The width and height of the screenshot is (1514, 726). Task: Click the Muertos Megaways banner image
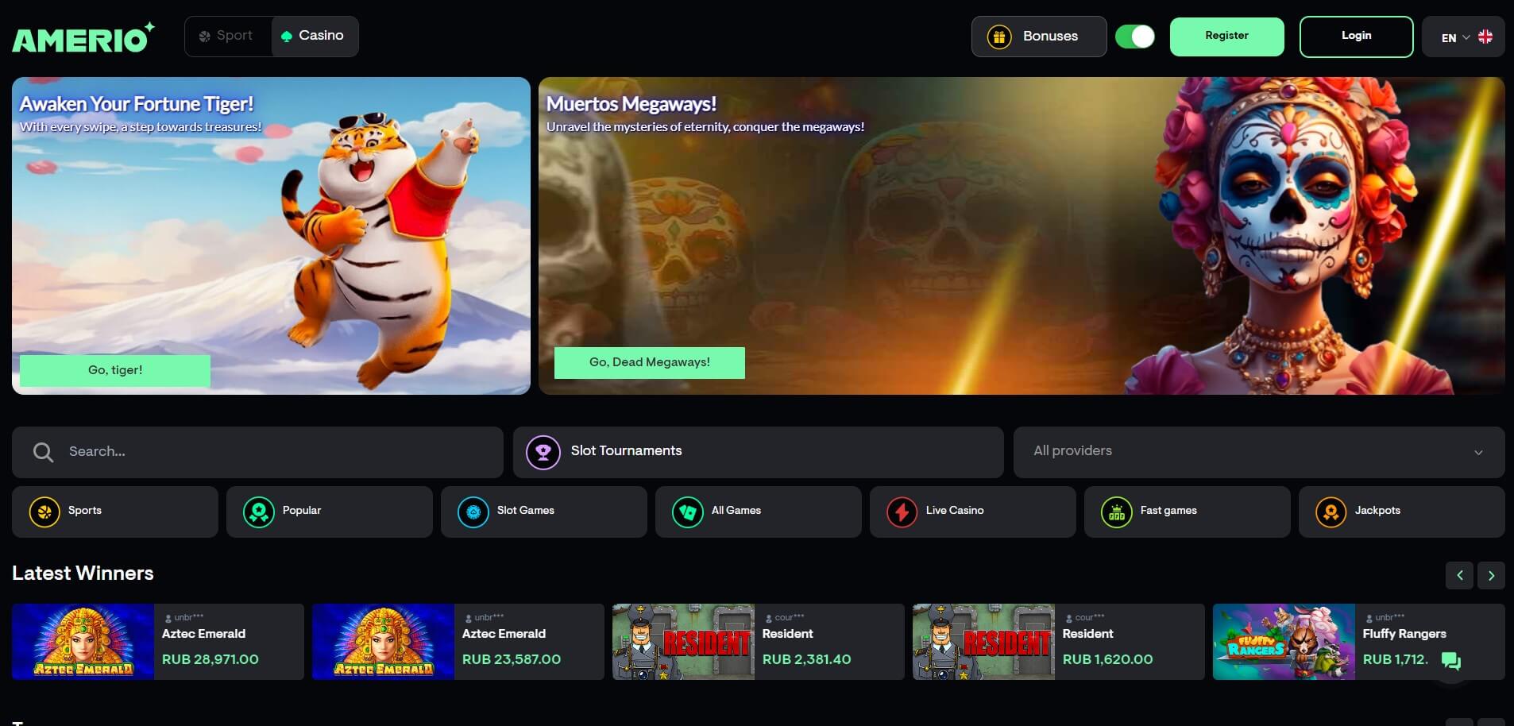tap(1022, 236)
